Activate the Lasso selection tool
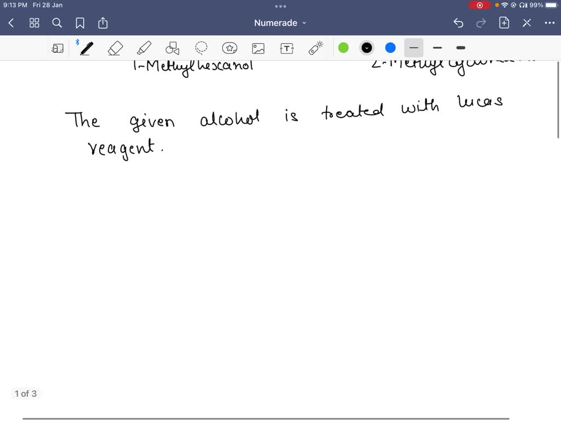 [201, 48]
